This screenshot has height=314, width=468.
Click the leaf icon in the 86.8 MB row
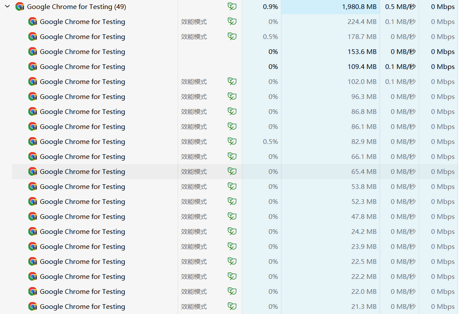232,111
